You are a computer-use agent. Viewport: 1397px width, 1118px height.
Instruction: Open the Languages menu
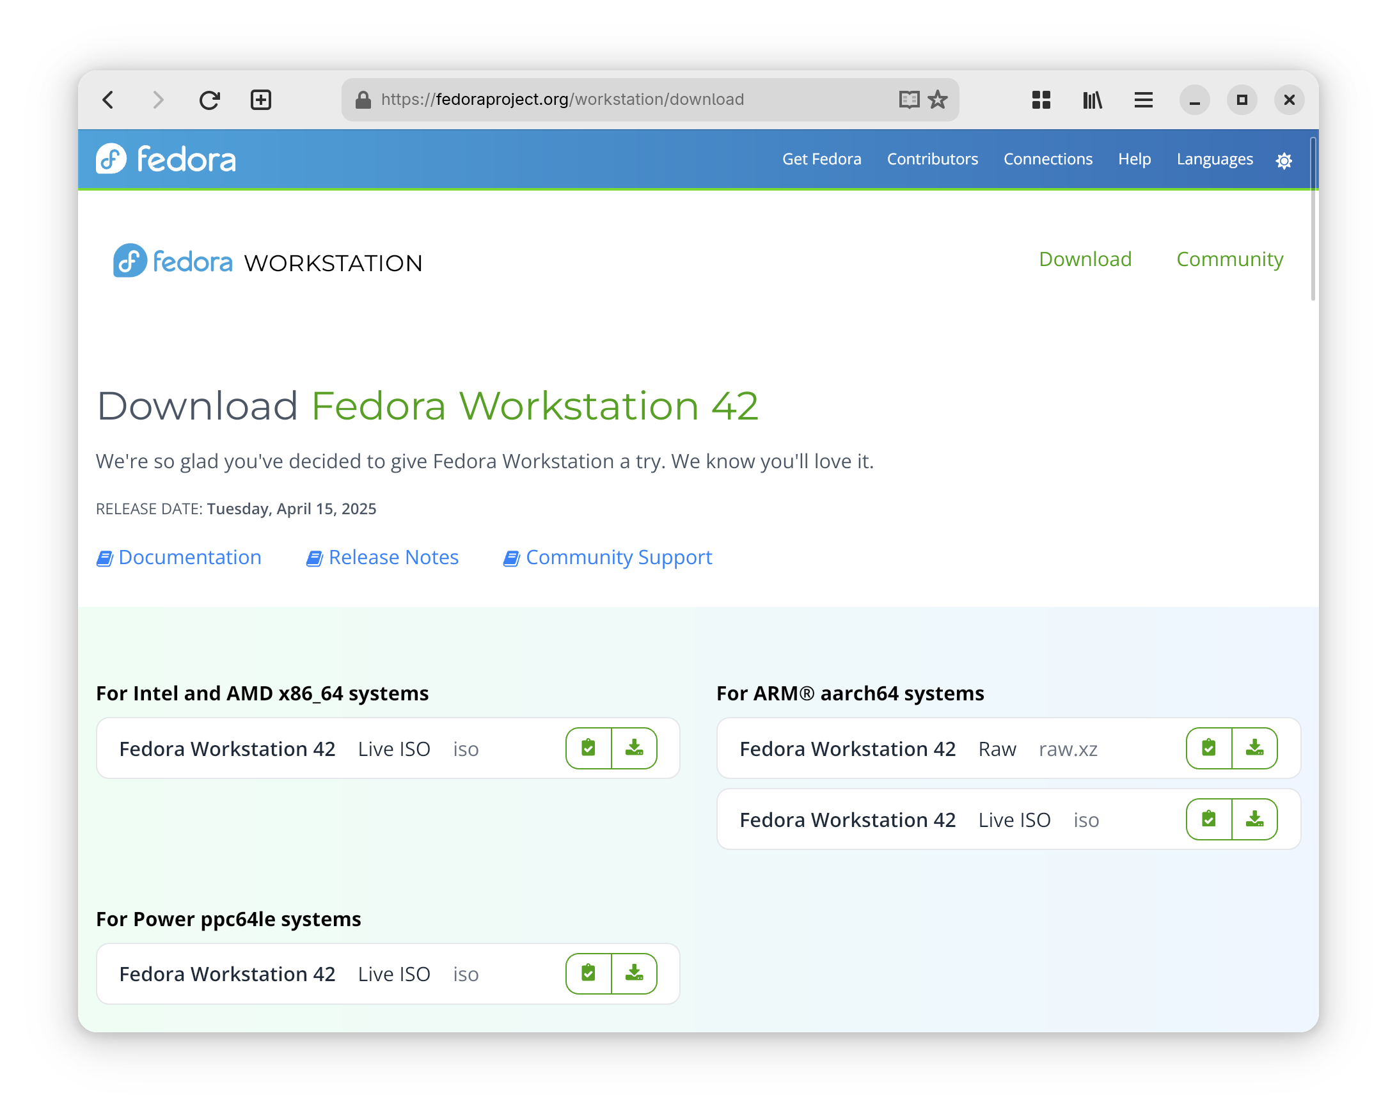[1214, 159]
